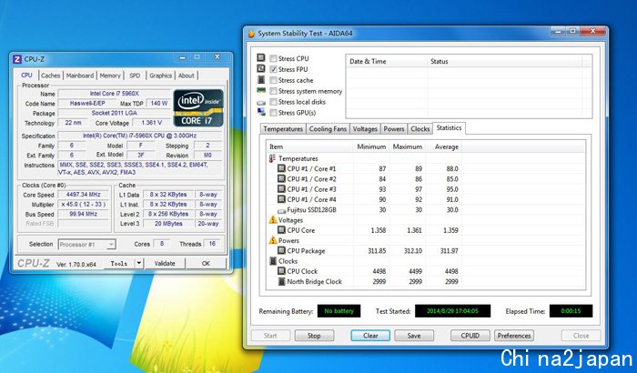
Task: Click the Stop button in AIDA64
Action: [x=314, y=336]
